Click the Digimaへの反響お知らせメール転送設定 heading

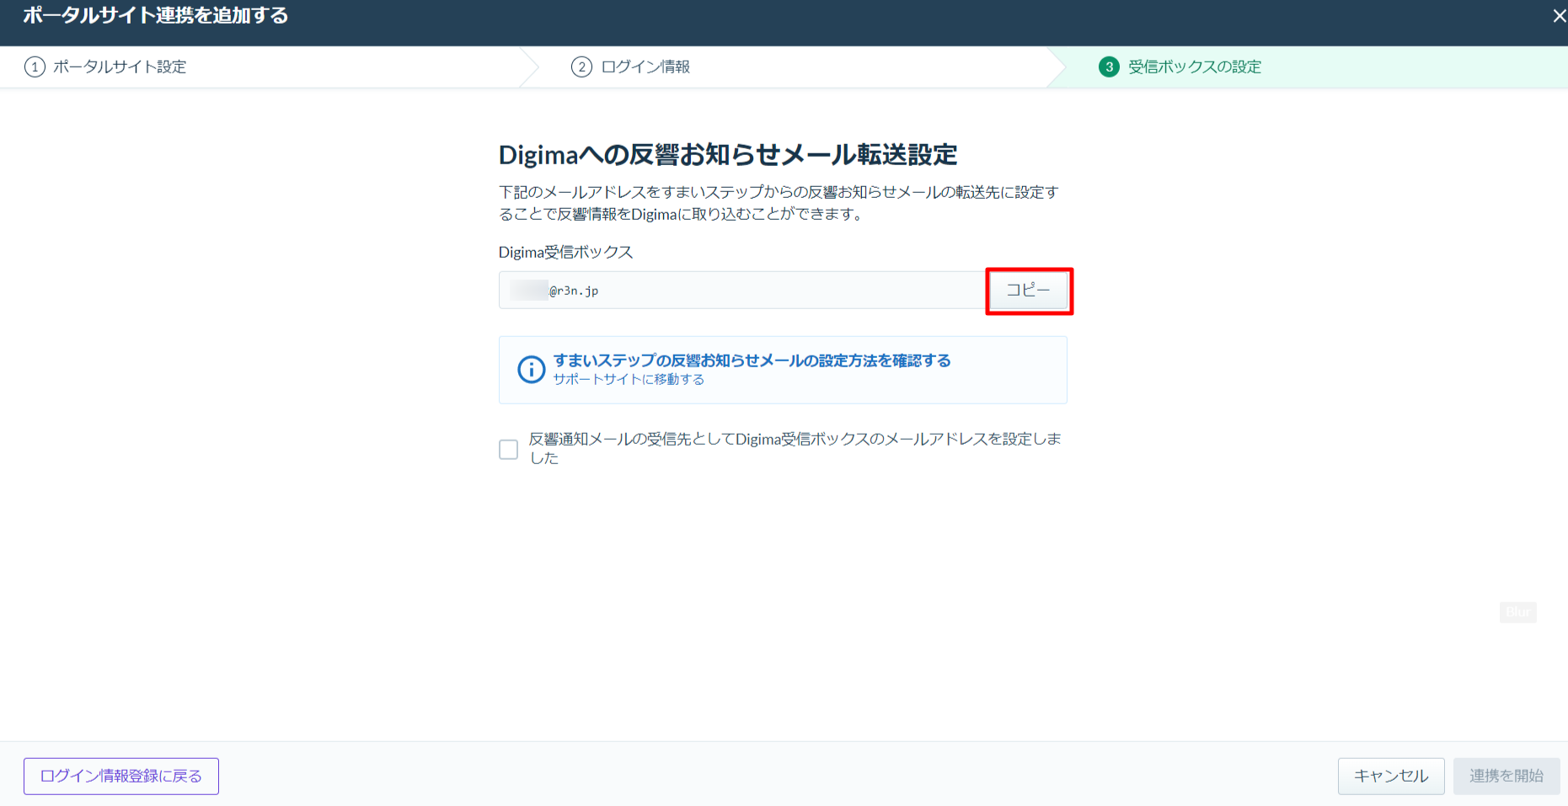pos(728,155)
